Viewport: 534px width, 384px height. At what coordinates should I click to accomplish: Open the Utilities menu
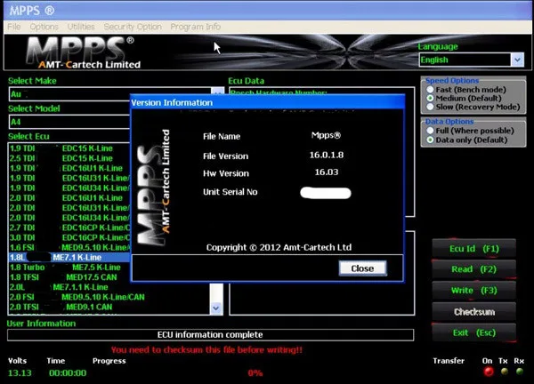pos(81,27)
